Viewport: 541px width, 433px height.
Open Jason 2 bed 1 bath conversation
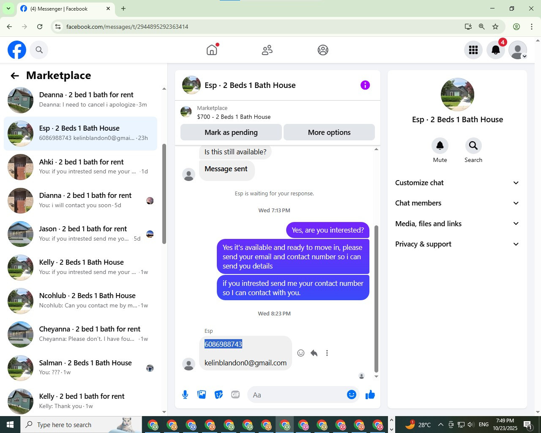(80, 234)
